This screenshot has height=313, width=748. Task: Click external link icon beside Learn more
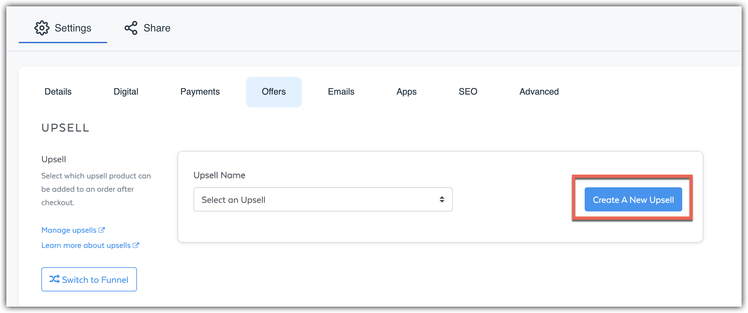[x=136, y=245]
